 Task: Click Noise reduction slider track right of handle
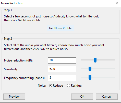coord(106,60)
